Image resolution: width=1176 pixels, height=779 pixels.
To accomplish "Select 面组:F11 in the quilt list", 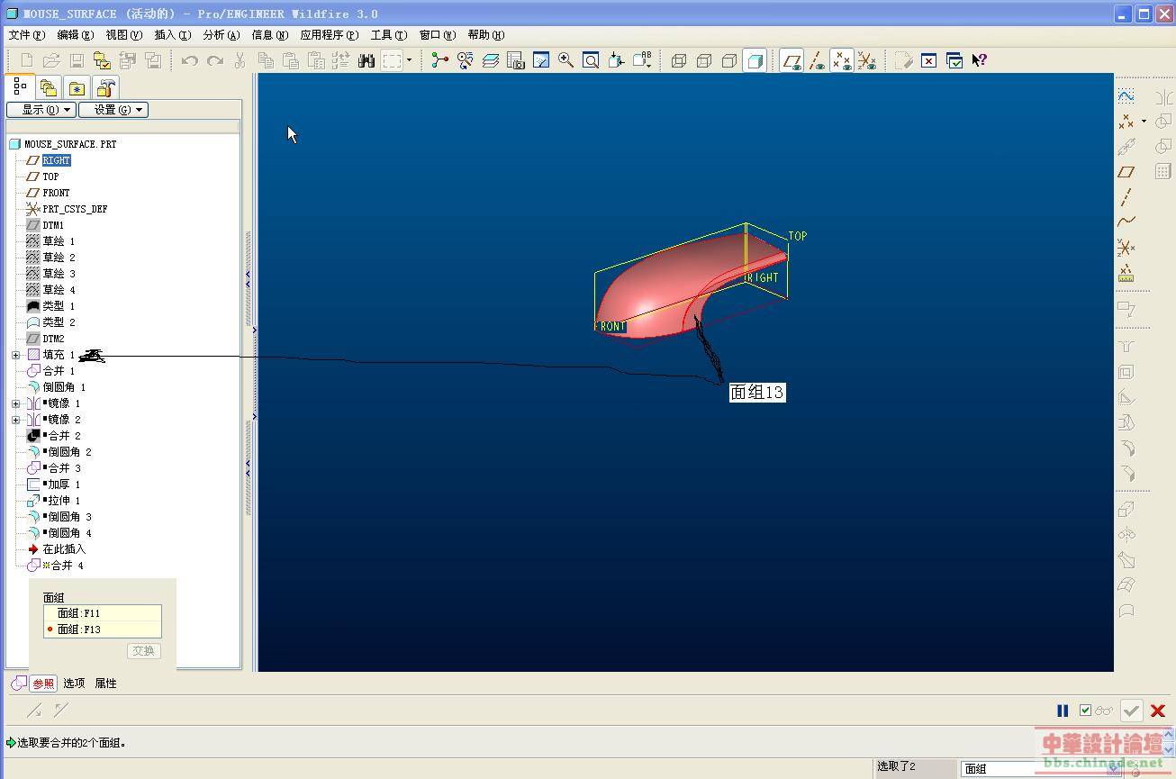I will click(79, 613).
